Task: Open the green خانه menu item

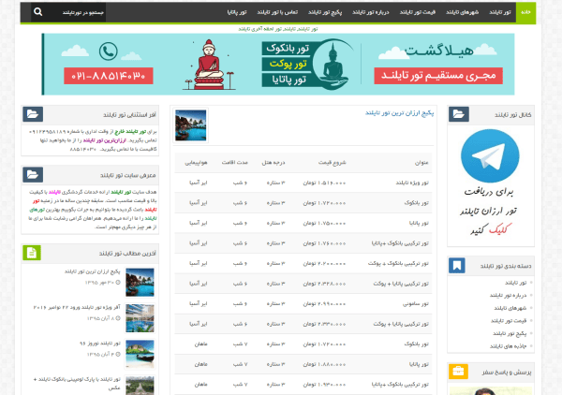Action: [525, 12]
